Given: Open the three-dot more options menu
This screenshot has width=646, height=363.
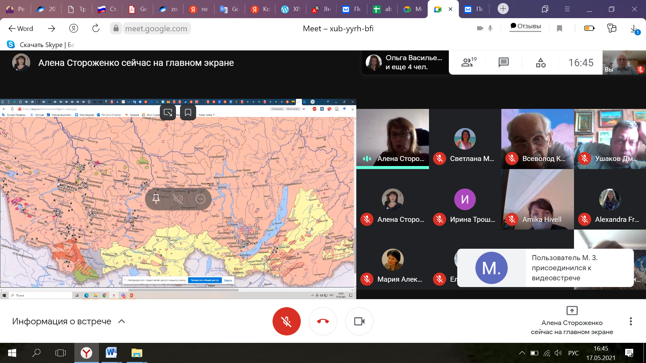Looking at the screenshot, I should (631, 322).
